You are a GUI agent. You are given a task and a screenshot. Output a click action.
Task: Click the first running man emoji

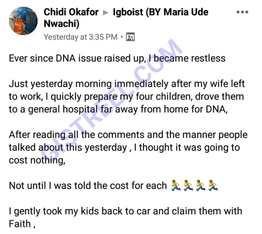tap(176, 186)
